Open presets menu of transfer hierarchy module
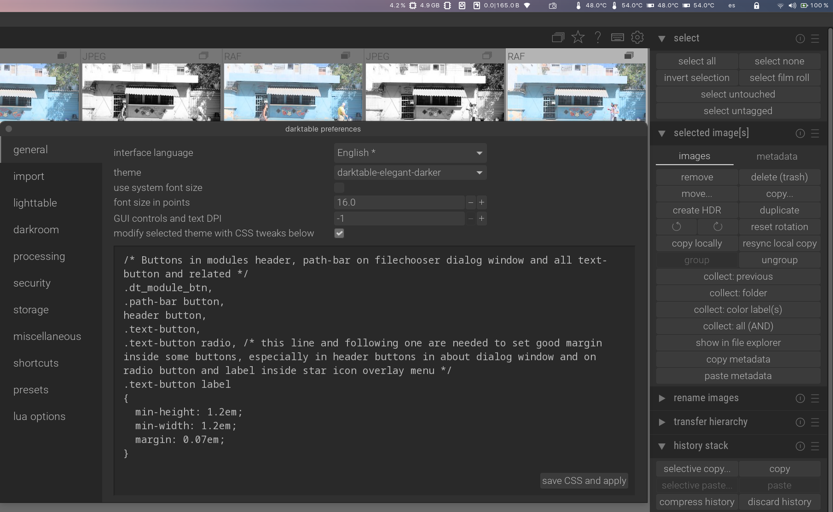Viewport: 833px width, 512px height. (815, 422)
